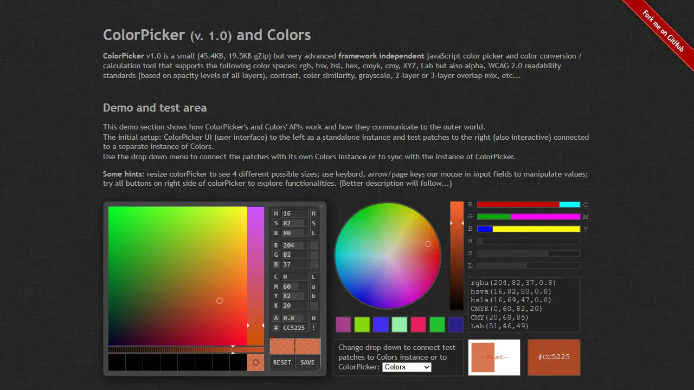Open the Colors instance dropdown
694x390 pixels.
[407, 367]
